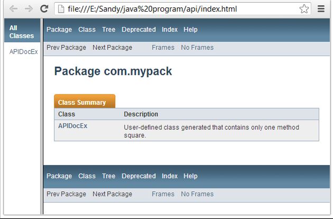Click the browser forward arrow
Screen dimensions: 333x219
(x=29, y=9)
